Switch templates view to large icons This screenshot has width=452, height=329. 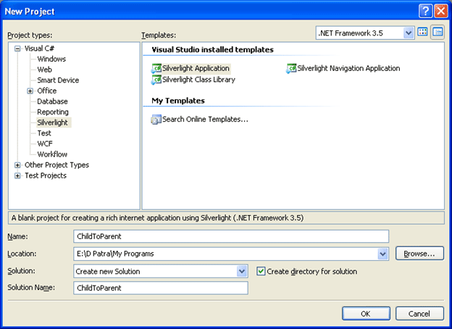click(x=422, y=33)
